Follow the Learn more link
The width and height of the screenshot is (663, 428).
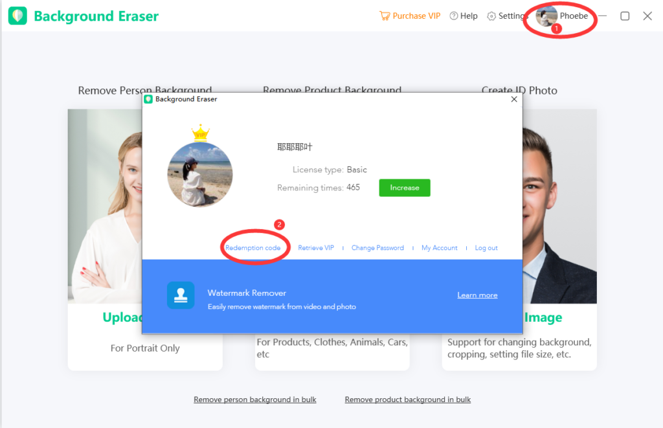[x=477, y=295]
